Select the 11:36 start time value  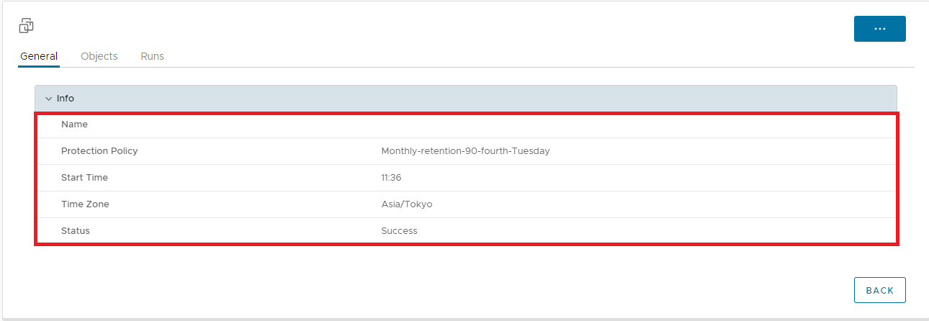391,178
